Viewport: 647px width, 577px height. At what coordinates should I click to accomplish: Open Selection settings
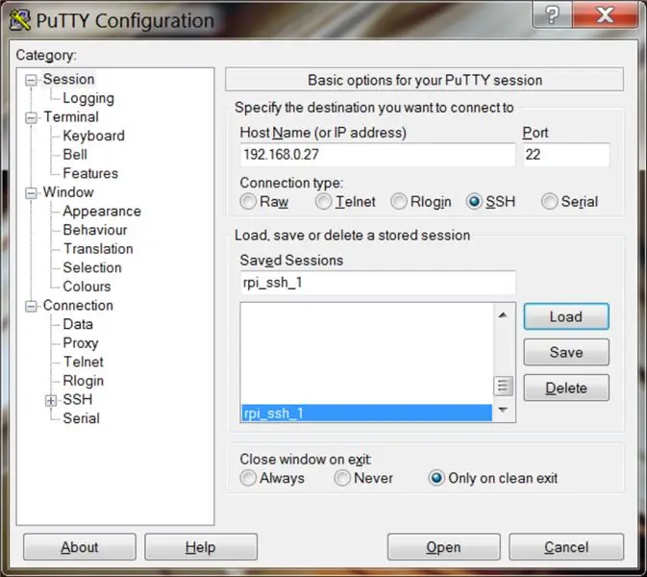point(92,268)
